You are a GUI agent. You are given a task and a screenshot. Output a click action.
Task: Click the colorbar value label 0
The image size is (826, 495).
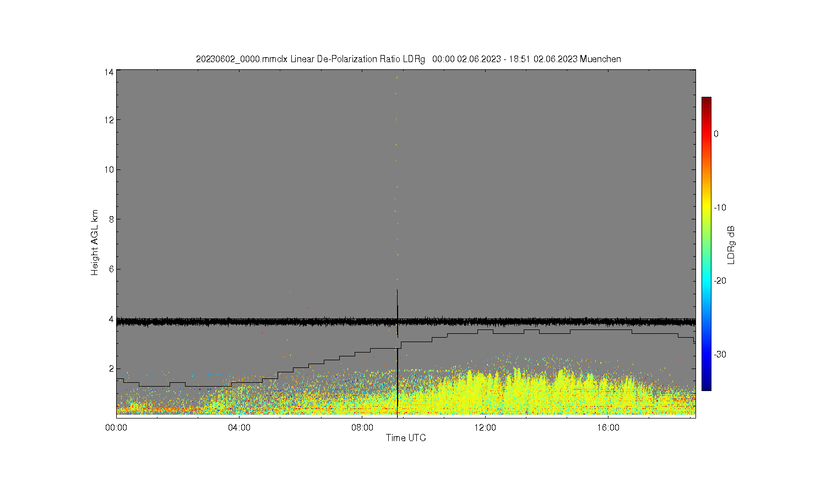coord(716,134)
